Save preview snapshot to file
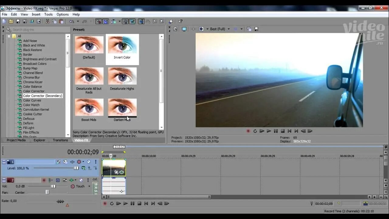 point(256,29)
